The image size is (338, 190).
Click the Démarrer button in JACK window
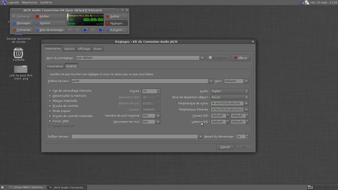(x=22, y=16)
